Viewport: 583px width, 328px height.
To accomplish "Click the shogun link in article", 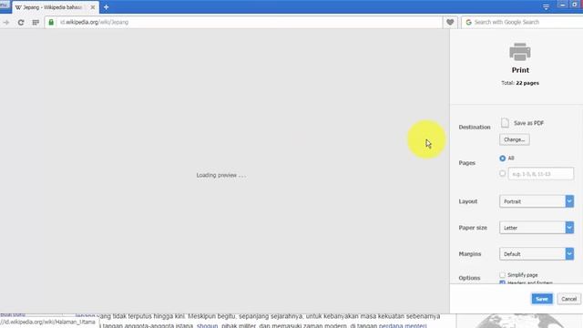I will pyautogui.click(x=207, y=325).
